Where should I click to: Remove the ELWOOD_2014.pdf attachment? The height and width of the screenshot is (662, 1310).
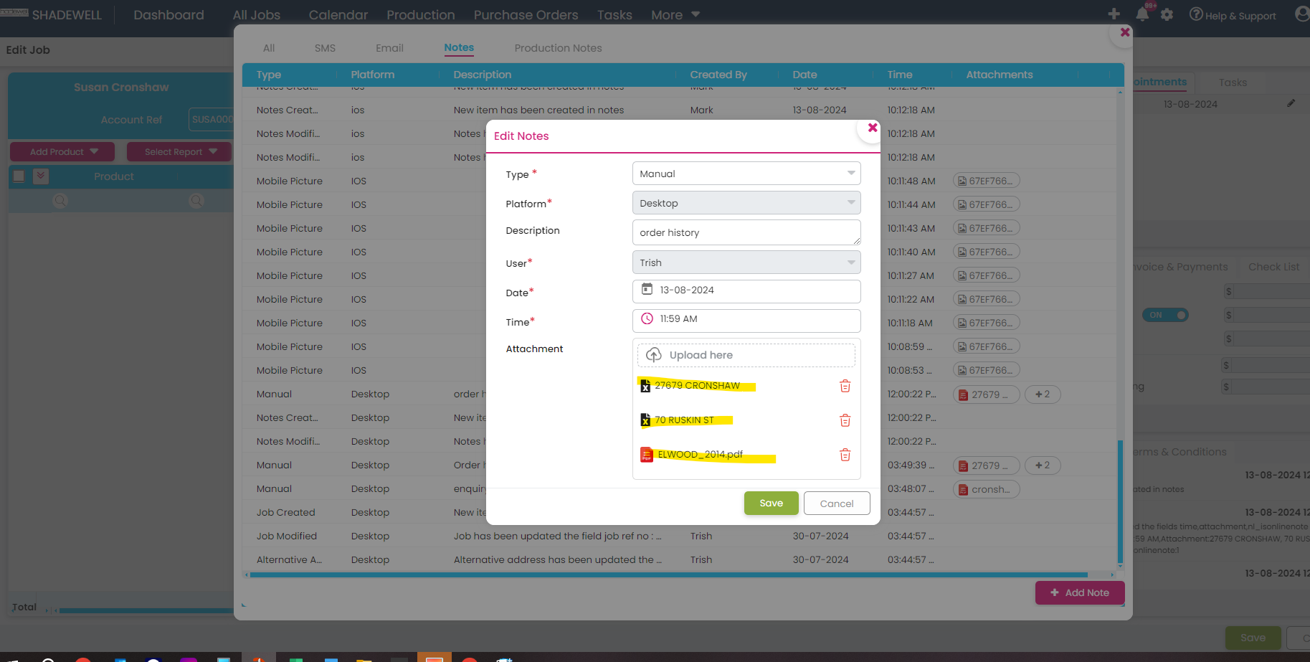(x=845, y=455)
